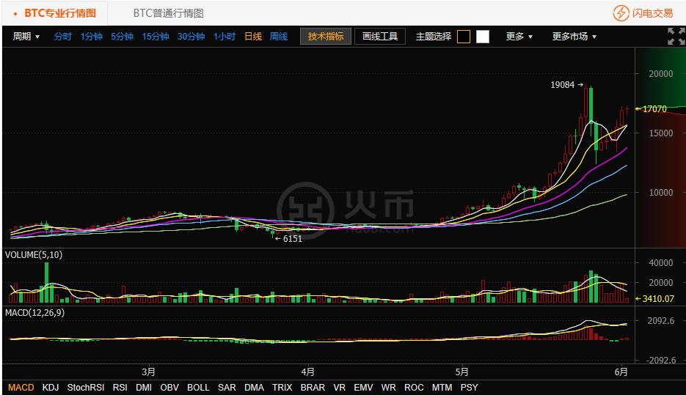Select the white theme swatch

point(482,37)
